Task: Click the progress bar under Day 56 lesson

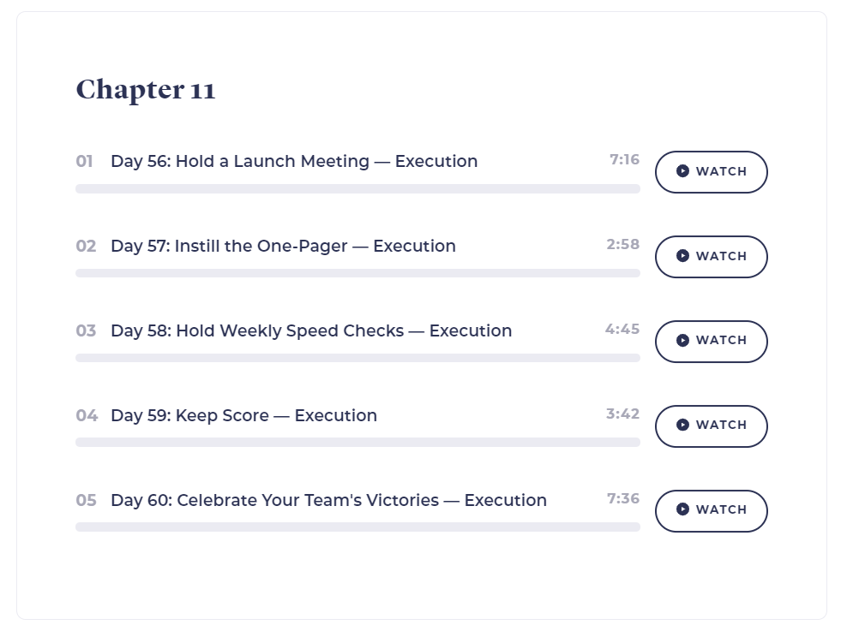Action: (x=357, y=188)
